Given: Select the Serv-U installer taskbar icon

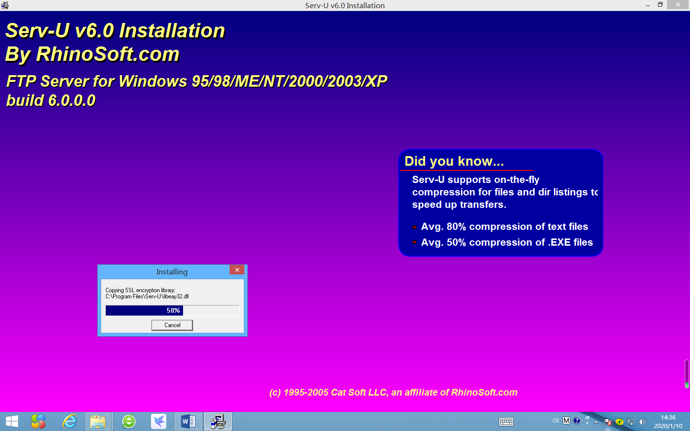Looking at the screenshot, I should coord(218,421).
